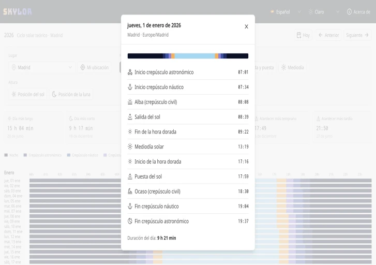Open the Claro theme dropdown
This screenshot has height=265, width=376.
324,12
